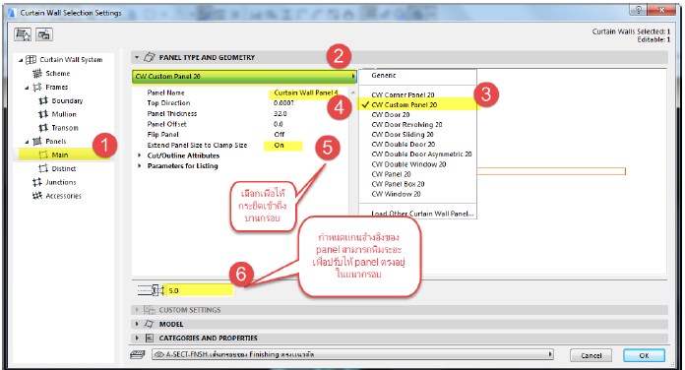Image resolution: width=685 pixels, height=370 pixels.
Task: Click the Mullion frame icon
Action: (43, 114)
